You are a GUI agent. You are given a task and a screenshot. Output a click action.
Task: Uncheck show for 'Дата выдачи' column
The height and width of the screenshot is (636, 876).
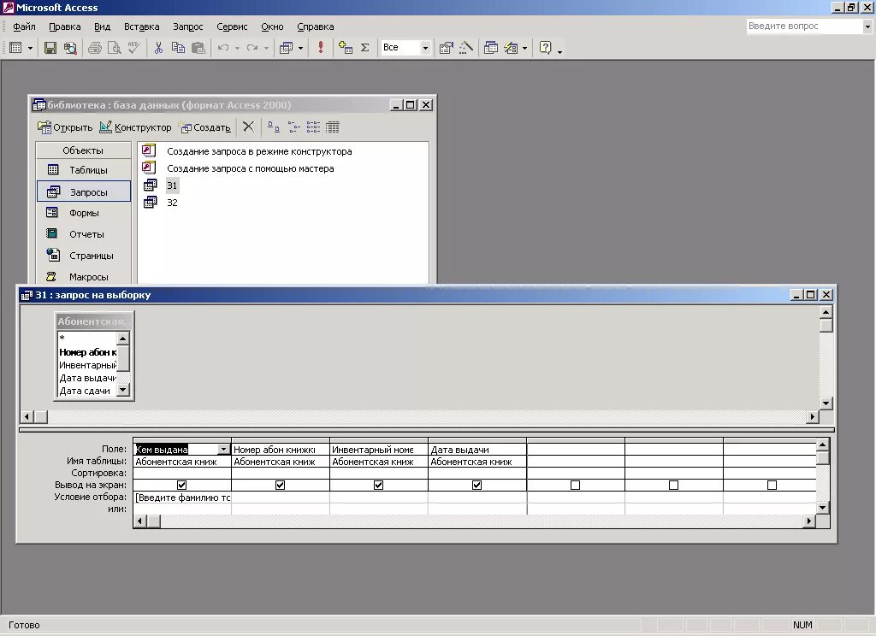(476, 486)
